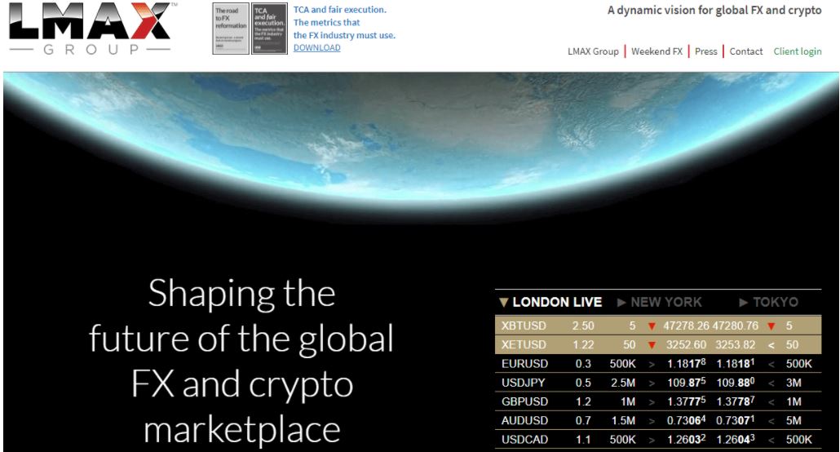Click the red arrow beside XBTUSD ask price

pos(771,326)
